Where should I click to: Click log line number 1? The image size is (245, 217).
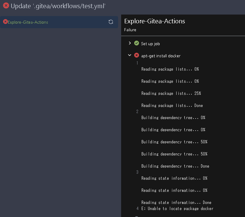coord(137,63)
